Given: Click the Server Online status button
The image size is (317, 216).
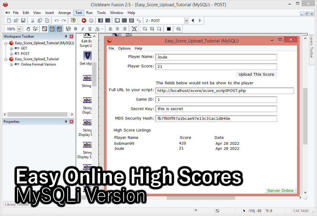Looking at the screenshot, I should (280, 190).
